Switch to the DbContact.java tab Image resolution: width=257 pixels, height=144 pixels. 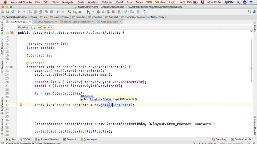coord(45,22)
